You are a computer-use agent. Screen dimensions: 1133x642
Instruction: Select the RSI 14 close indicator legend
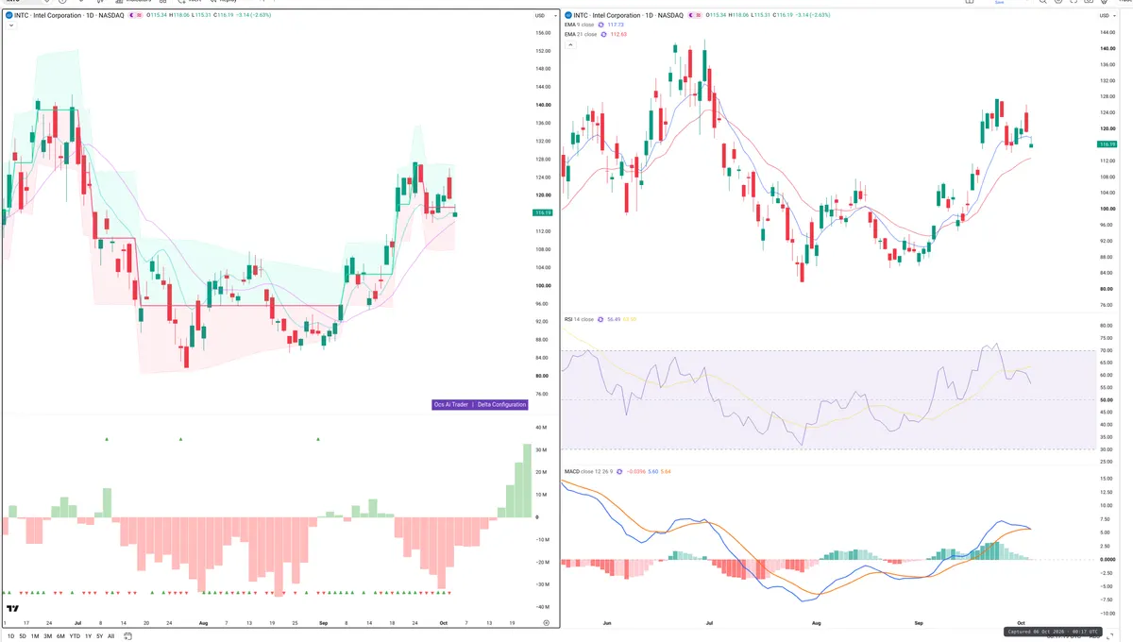tap(580, 319)
